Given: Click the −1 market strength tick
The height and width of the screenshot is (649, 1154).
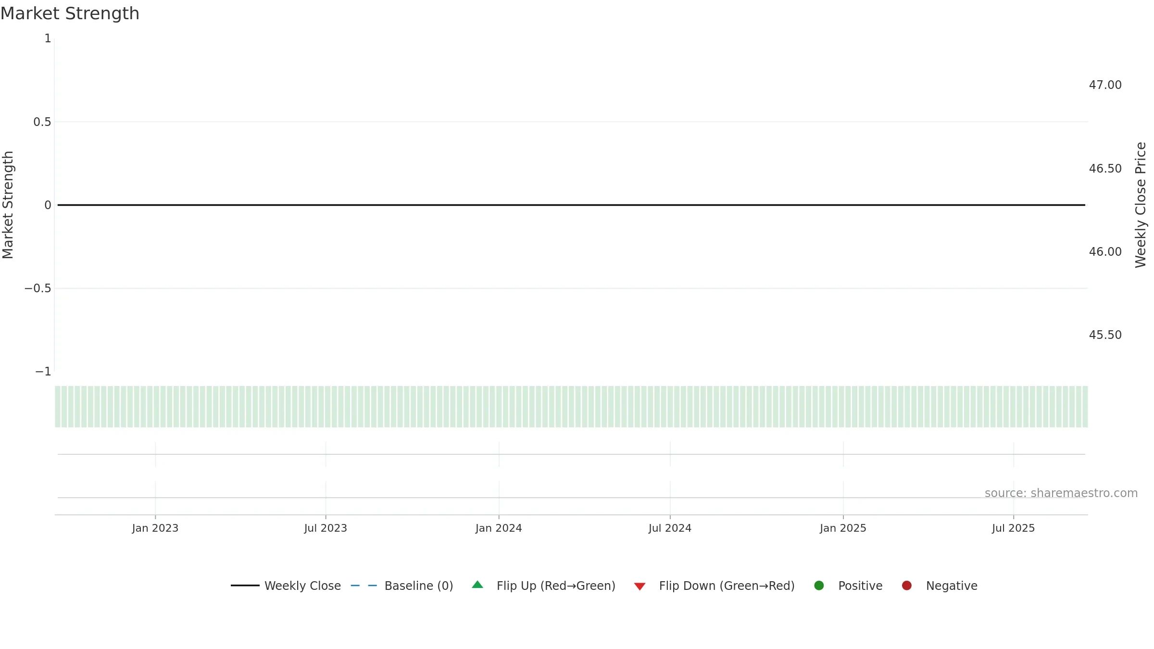Looking at the screenshot, I should point(43,372).
